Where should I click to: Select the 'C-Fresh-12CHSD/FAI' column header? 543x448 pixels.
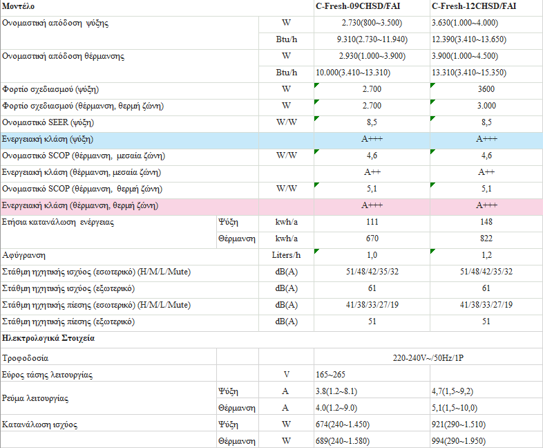(x=474, y=6)
